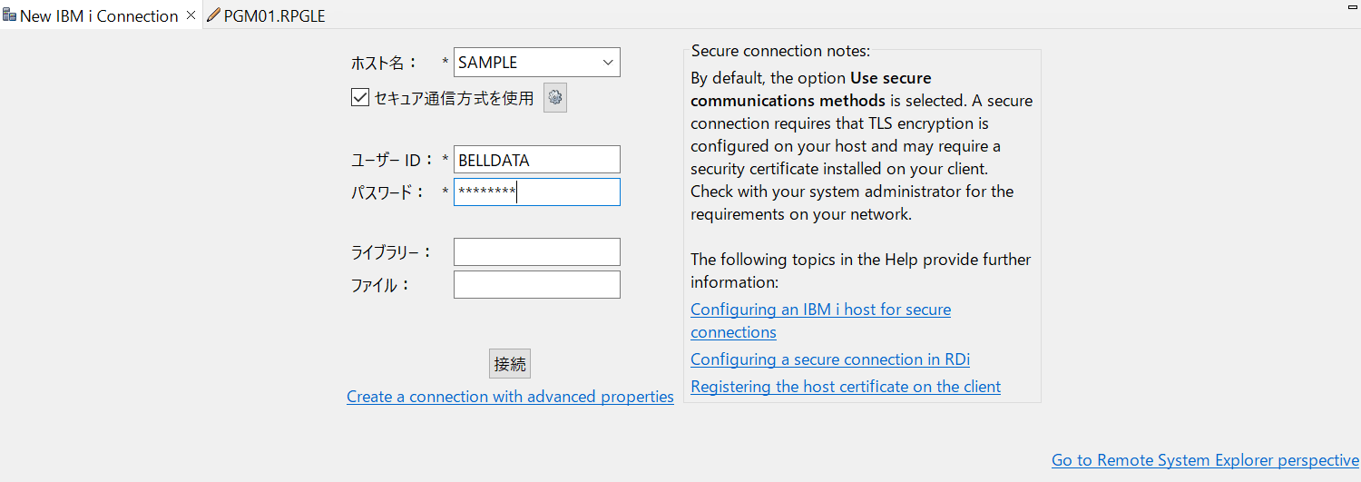Open secure connection settings gear icon
This screenshot has height=482, width=1361.
[x=555, y=97]
